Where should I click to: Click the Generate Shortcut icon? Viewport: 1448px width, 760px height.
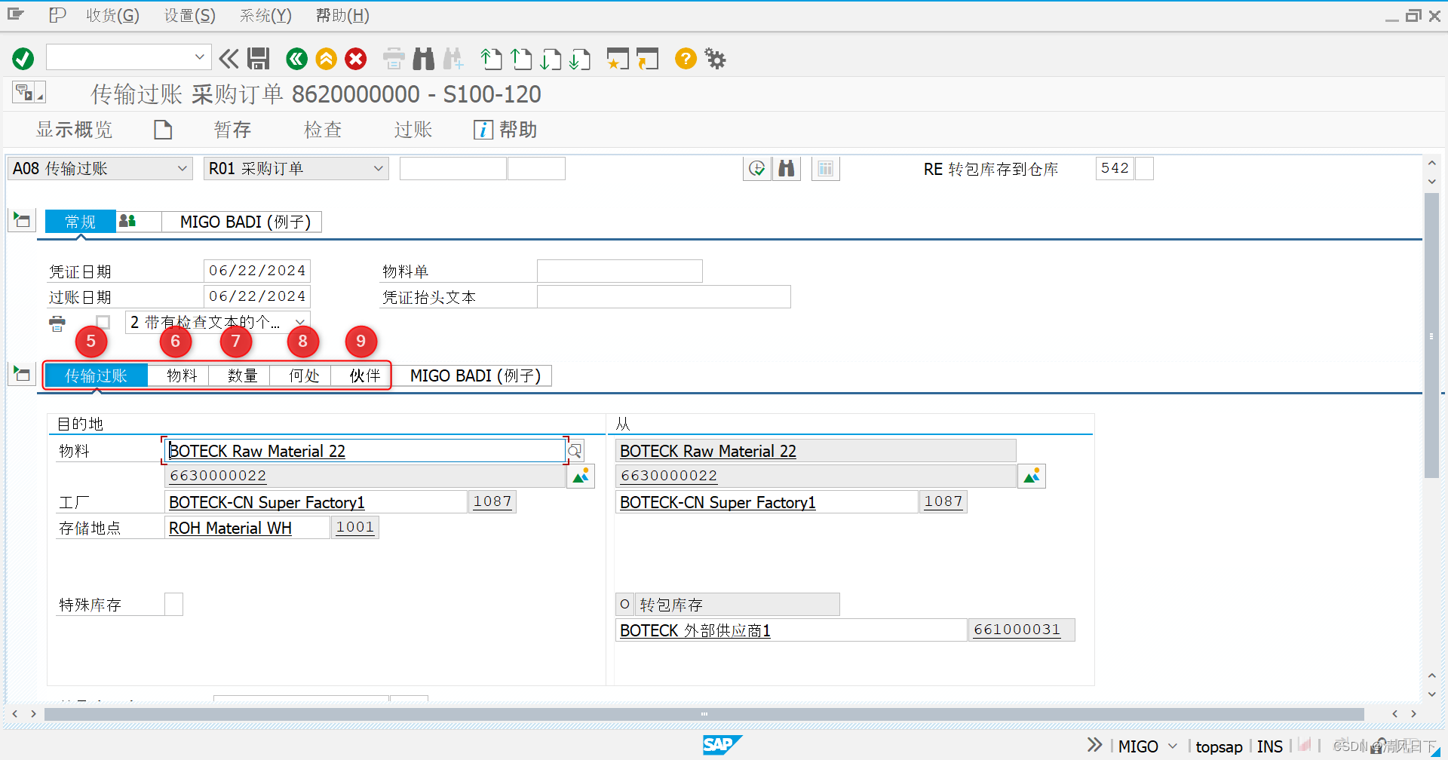[x=648, y=59]
